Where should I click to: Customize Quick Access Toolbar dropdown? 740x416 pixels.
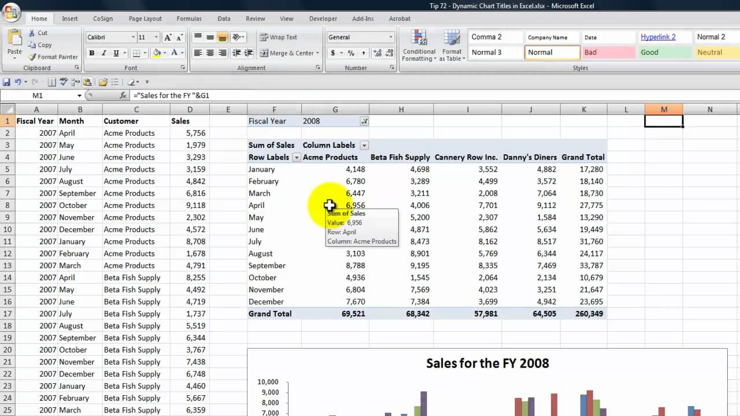point(147,82)
